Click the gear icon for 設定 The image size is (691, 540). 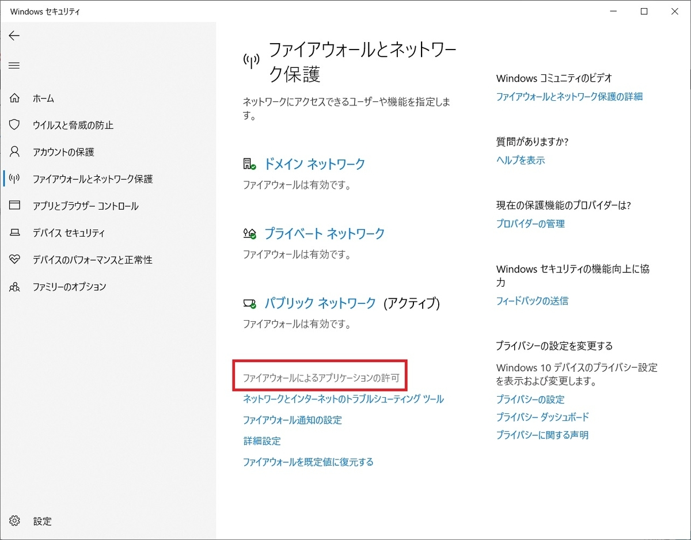pyautogui.click(x=15, y=521)
